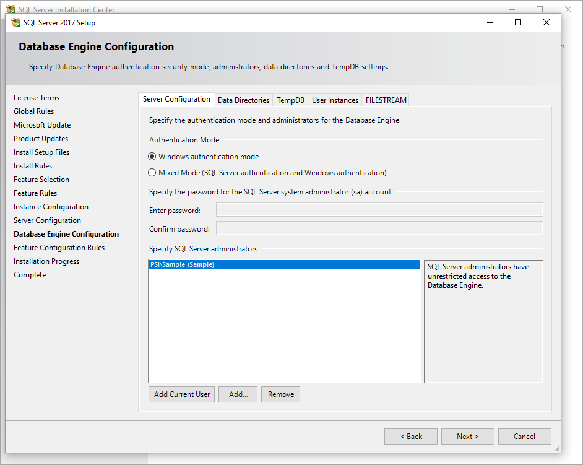This screenshot has width=583, height=465.
Task: Click the administrators description text panel
Action: [x=483, y=321]
